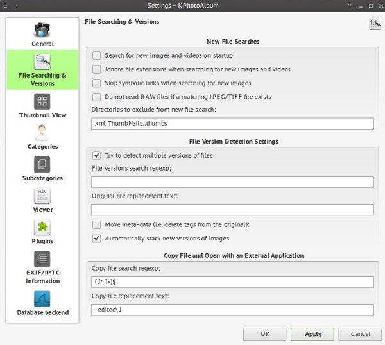Viewport: 385px width, 345px height.
Task: Enable move meta-data checkbox
Action: pyautogui.click(x=96, y=224)
